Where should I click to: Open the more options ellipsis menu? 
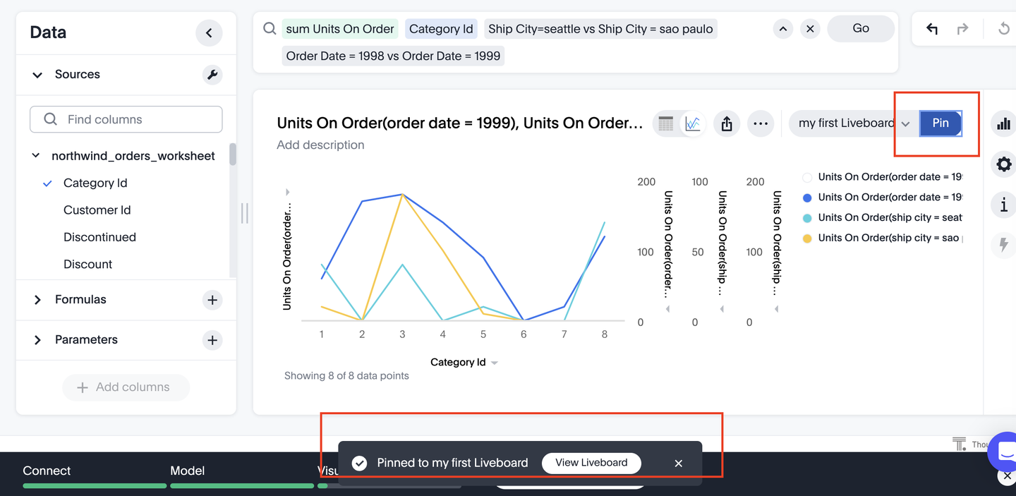[760, 124]
